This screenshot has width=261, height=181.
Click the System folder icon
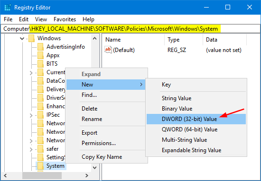(x=40, y=166)
